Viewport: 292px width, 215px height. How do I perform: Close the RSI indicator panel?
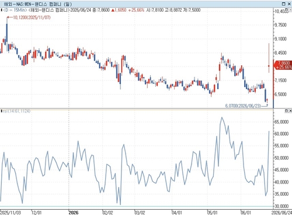point(290,111)
